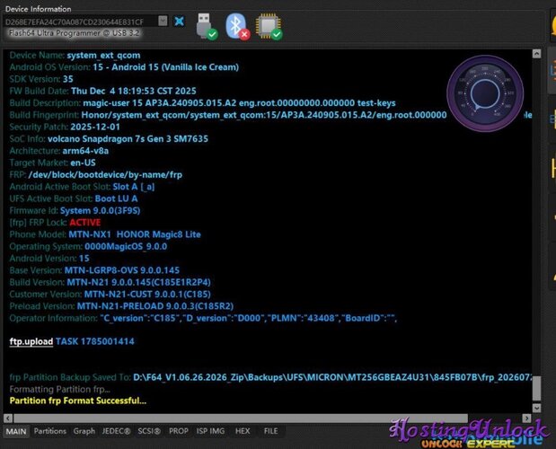Click the Firmware Id value System 9.0.0(3F9S)

tap(101, 211)
